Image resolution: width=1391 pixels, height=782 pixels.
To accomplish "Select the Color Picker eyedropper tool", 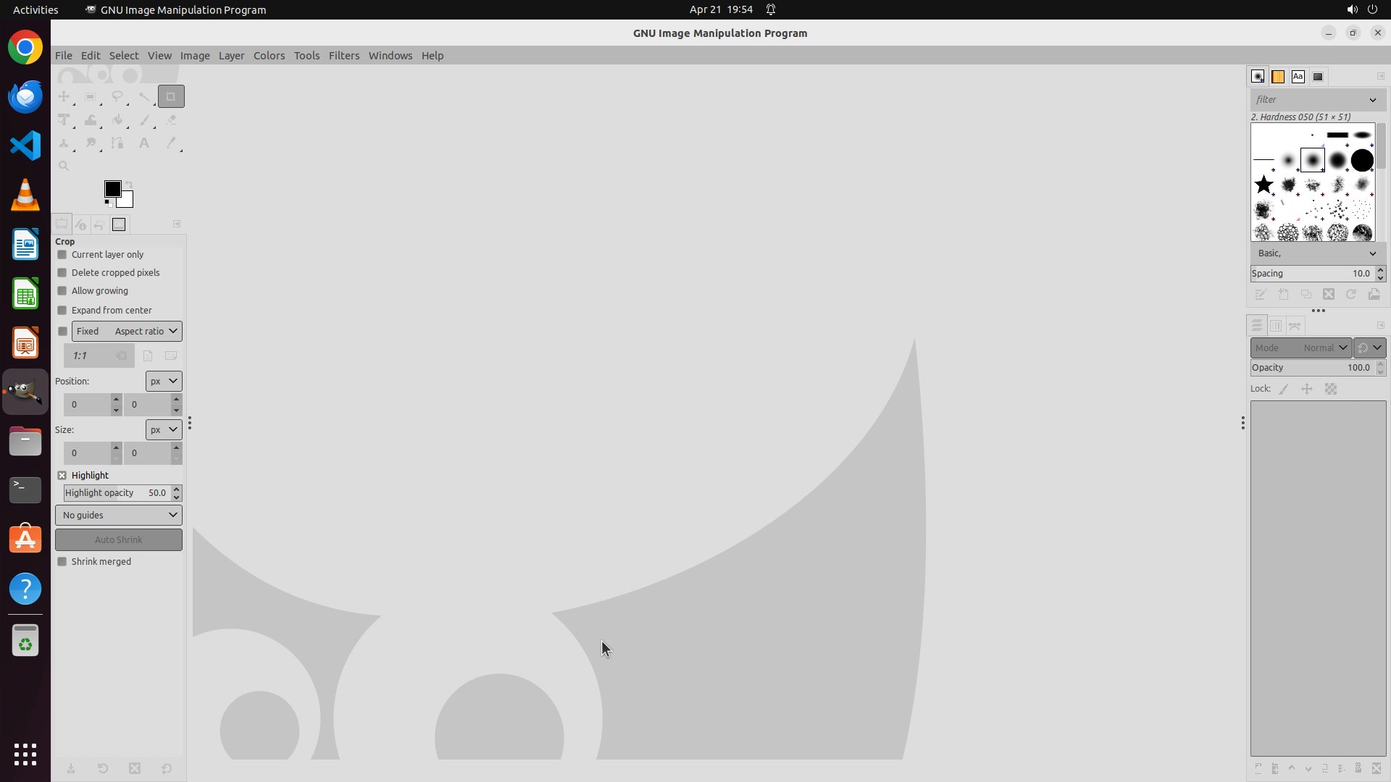I will tap(171, 143).
